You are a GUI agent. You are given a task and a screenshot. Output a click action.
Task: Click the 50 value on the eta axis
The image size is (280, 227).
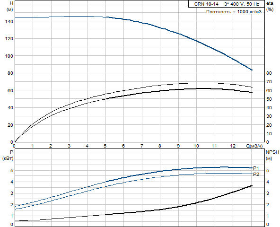tap(269, 99)
